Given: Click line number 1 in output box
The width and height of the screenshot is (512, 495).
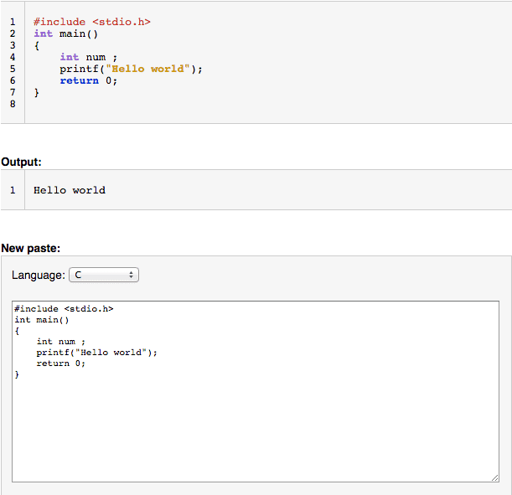Looking at the screenshot, I should (x=13, y=190).
